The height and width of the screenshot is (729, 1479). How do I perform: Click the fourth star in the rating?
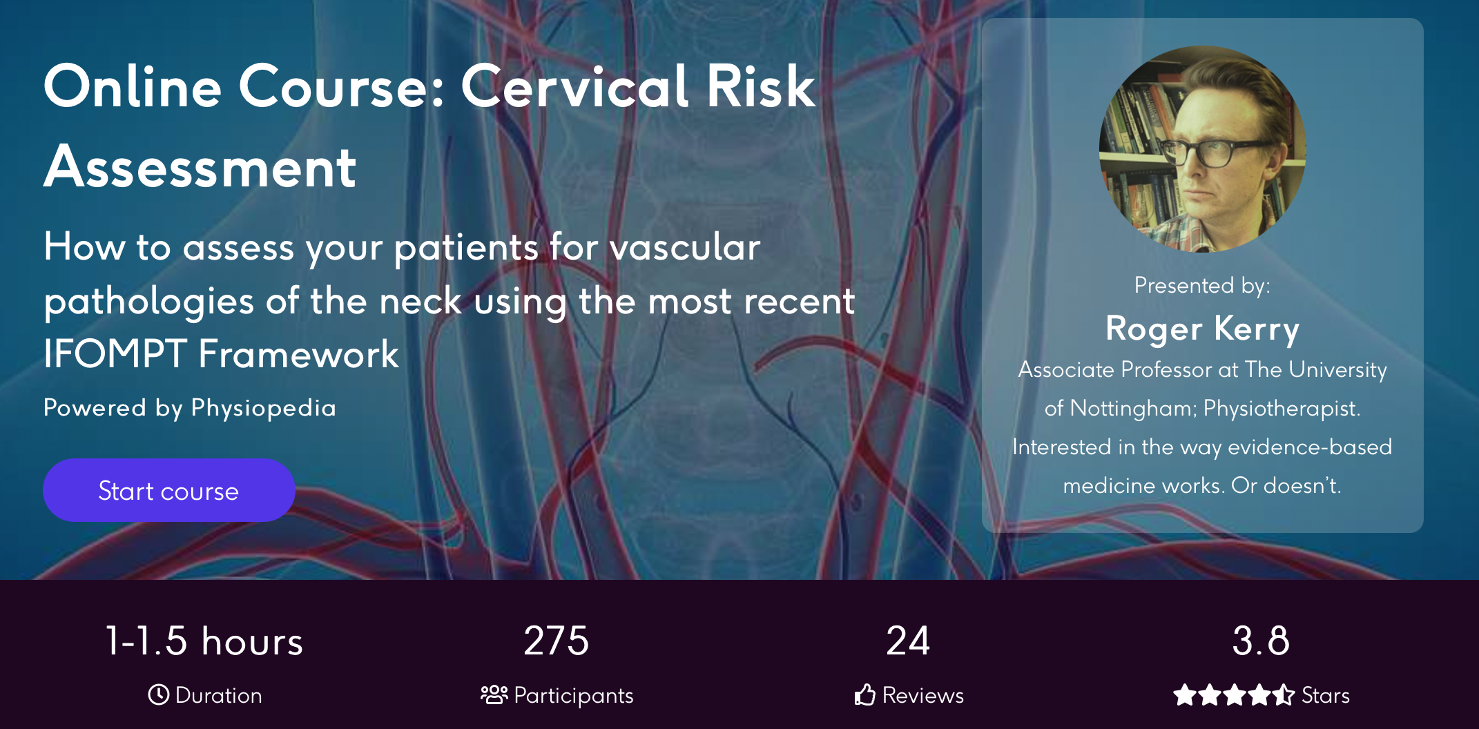(1259, 694)
